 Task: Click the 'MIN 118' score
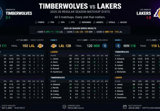(129, 46)
